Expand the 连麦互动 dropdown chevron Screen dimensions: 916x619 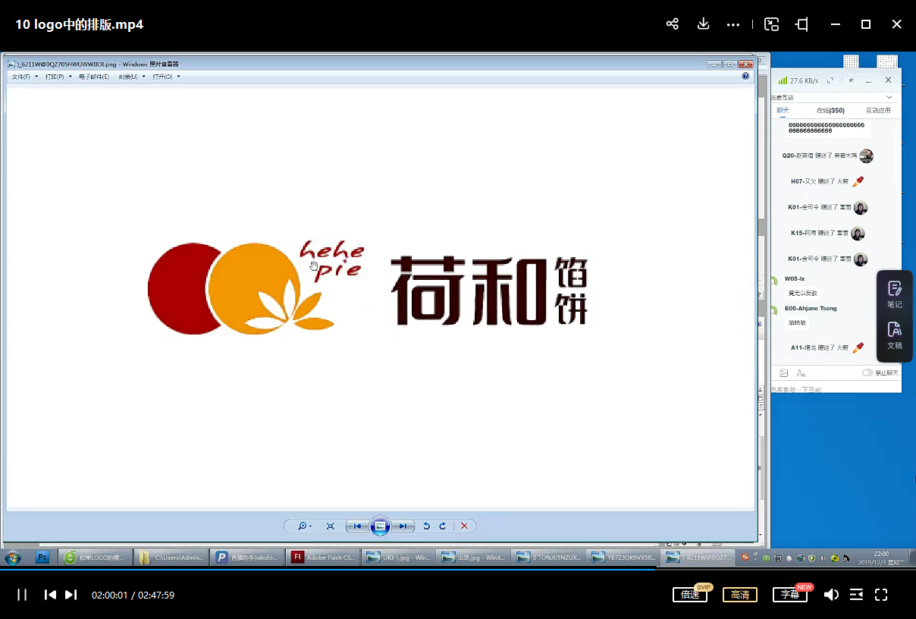[x=889, y=97]
